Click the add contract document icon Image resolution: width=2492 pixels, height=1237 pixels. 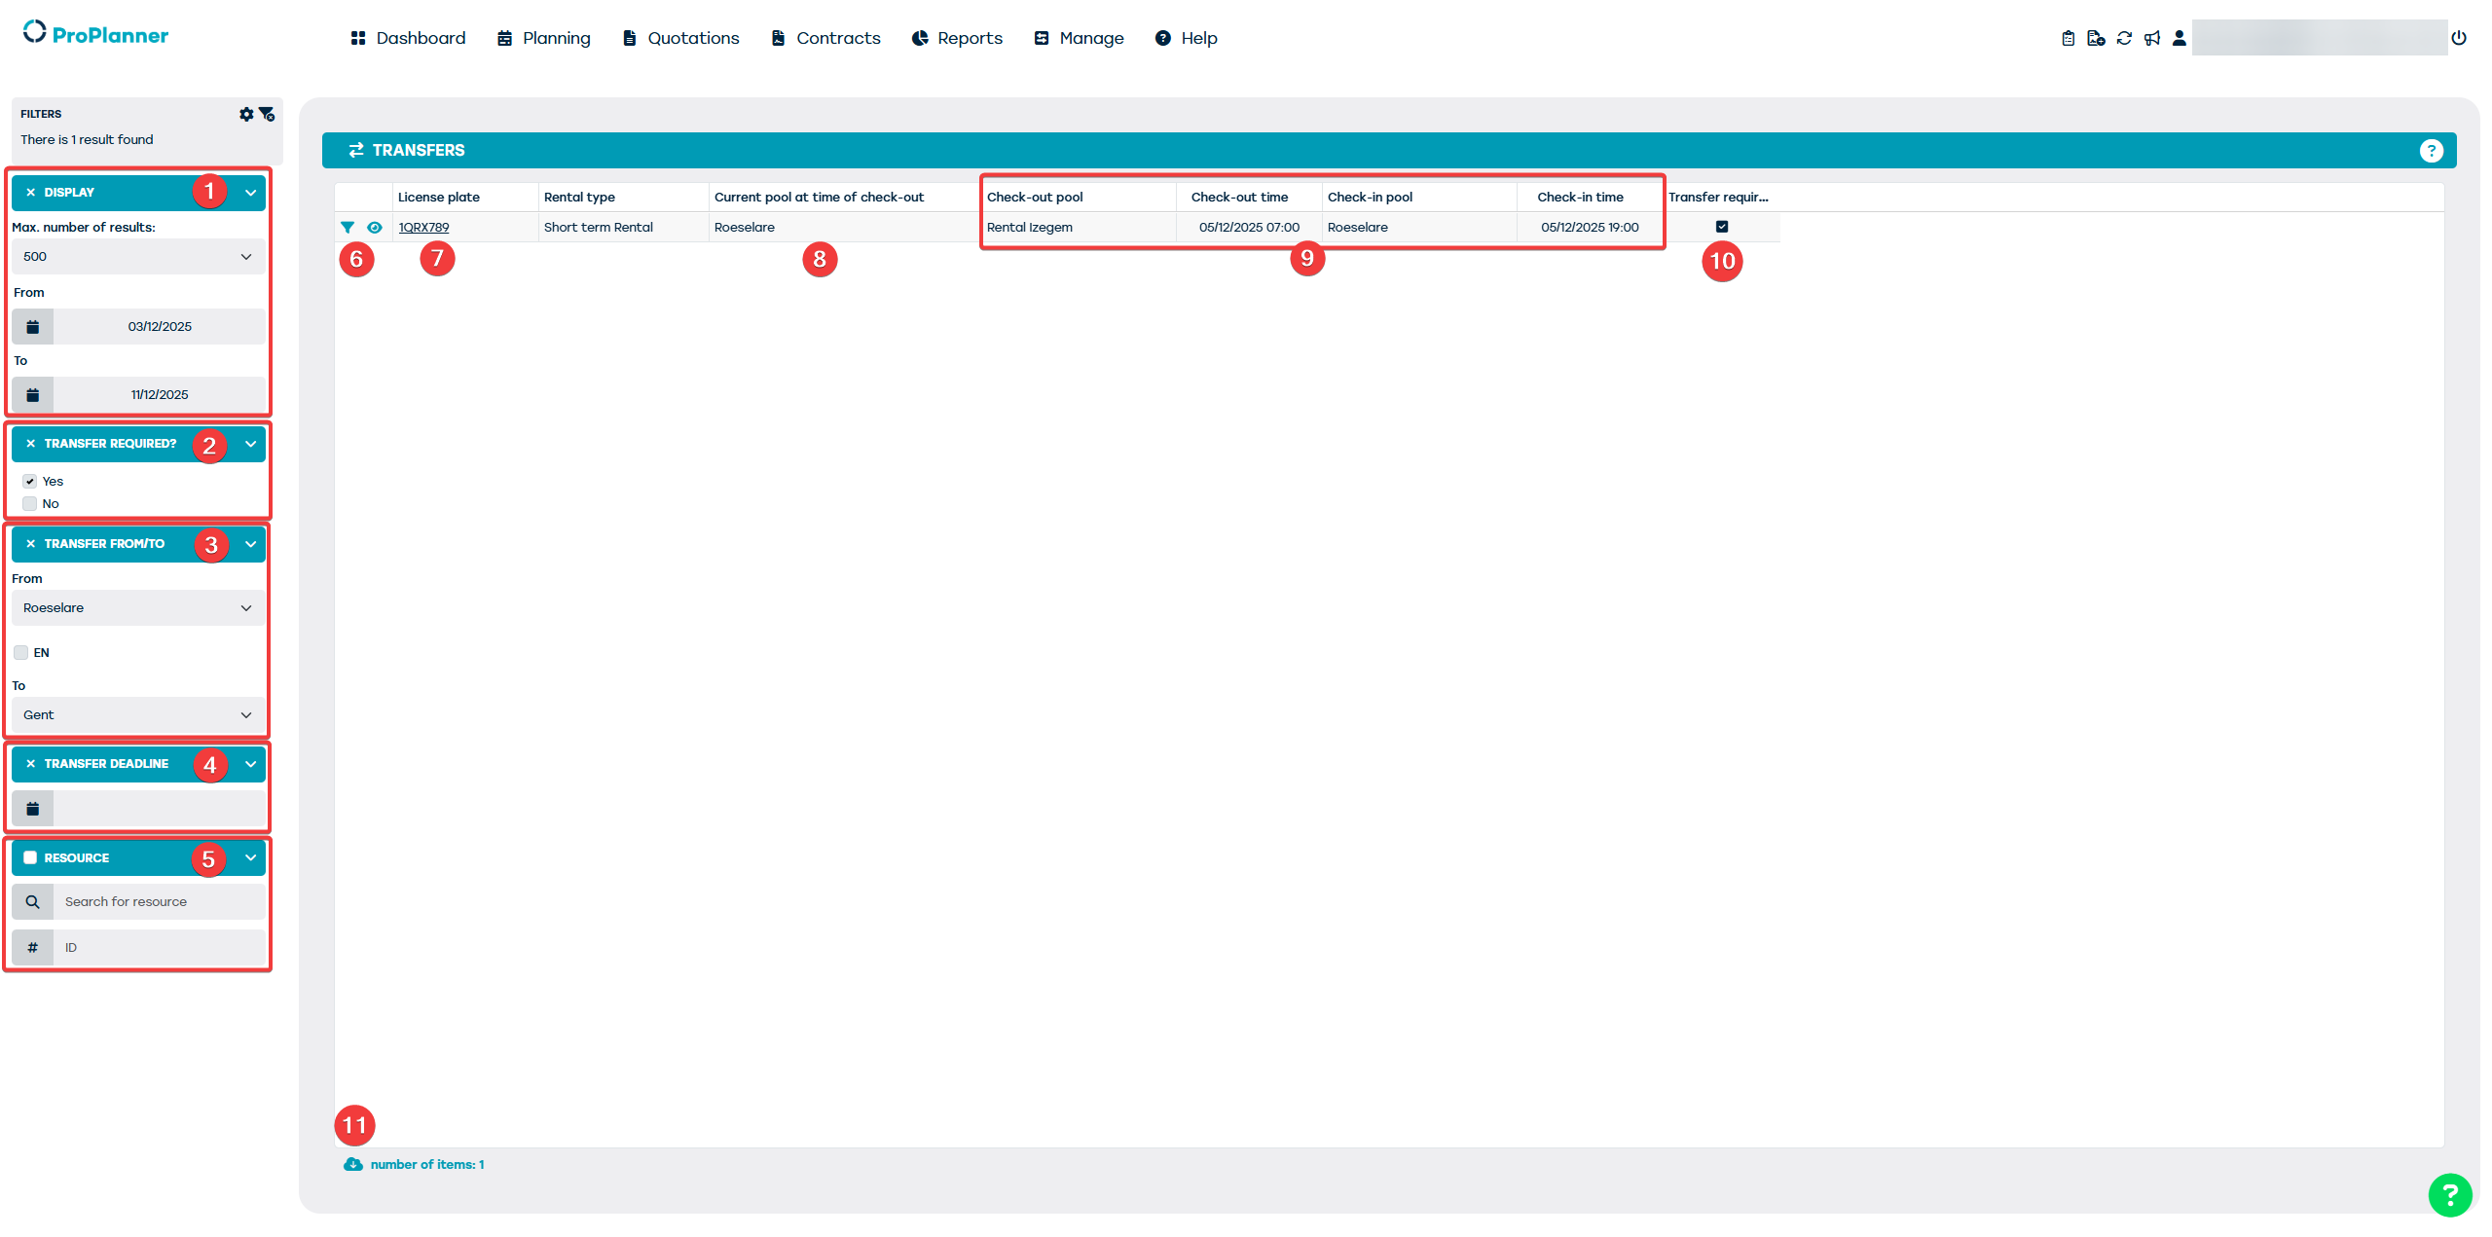click(x=2096, y=38)
